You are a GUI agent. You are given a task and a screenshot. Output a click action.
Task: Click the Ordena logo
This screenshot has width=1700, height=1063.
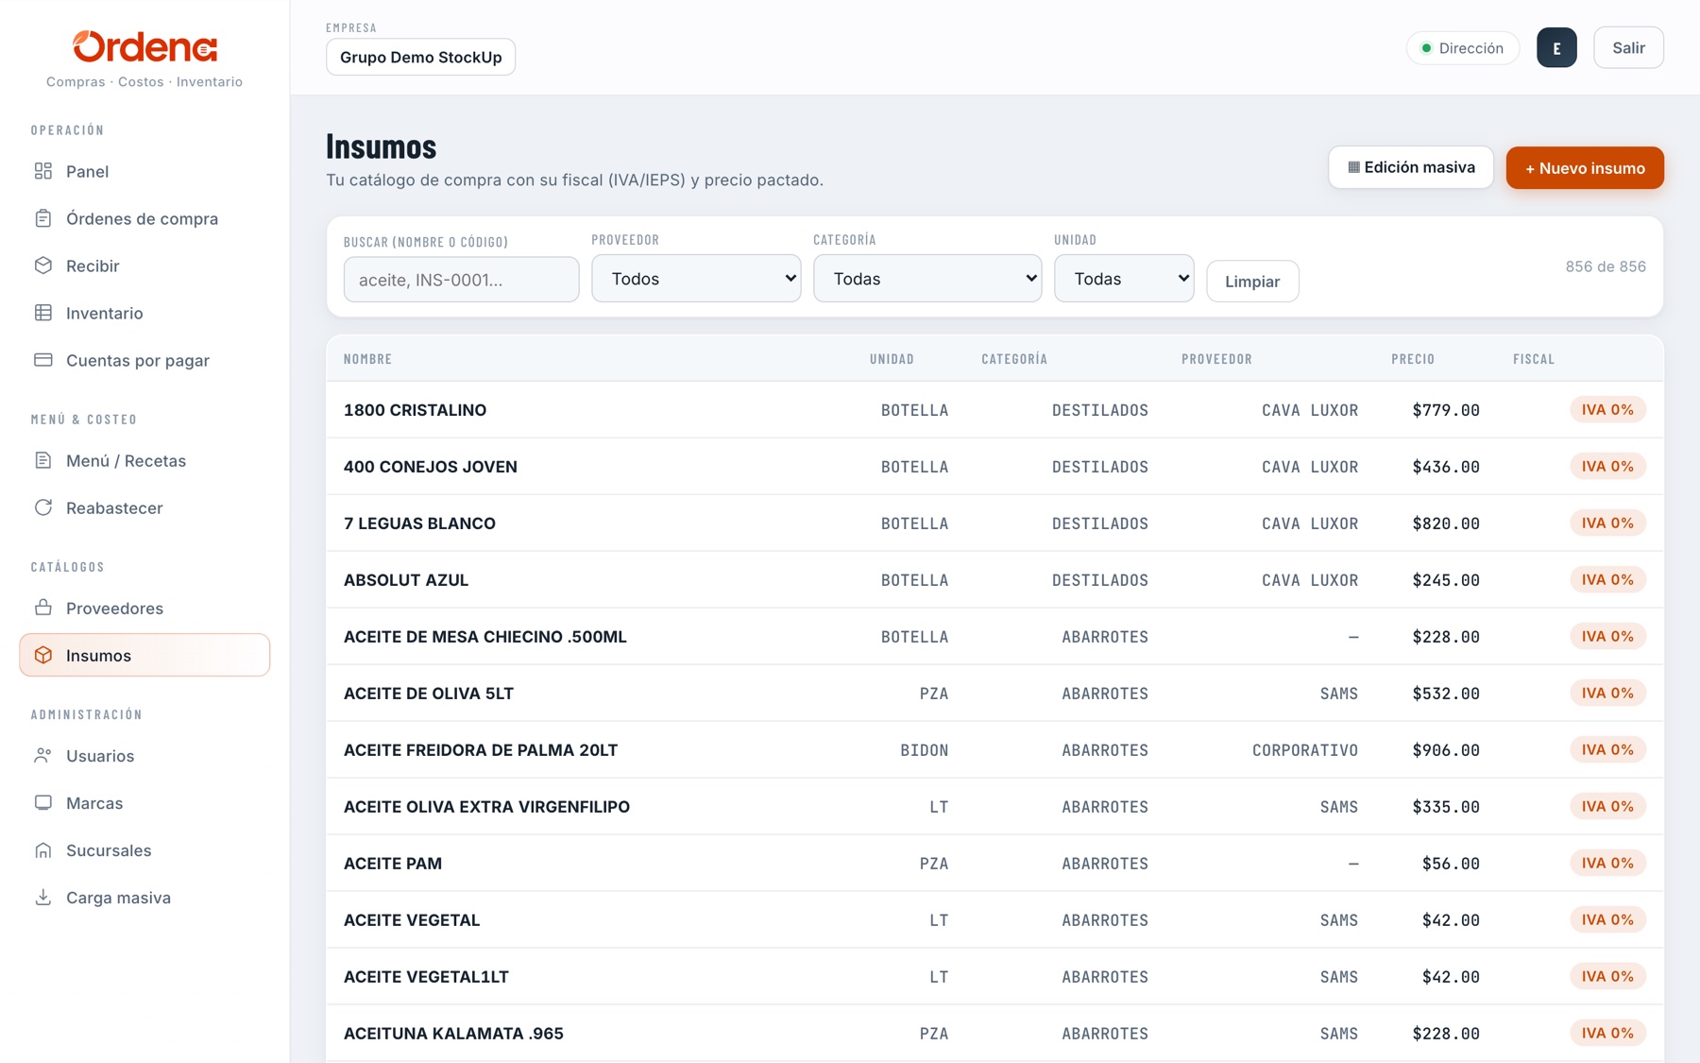pyautogui.click(x=144, y=47)
